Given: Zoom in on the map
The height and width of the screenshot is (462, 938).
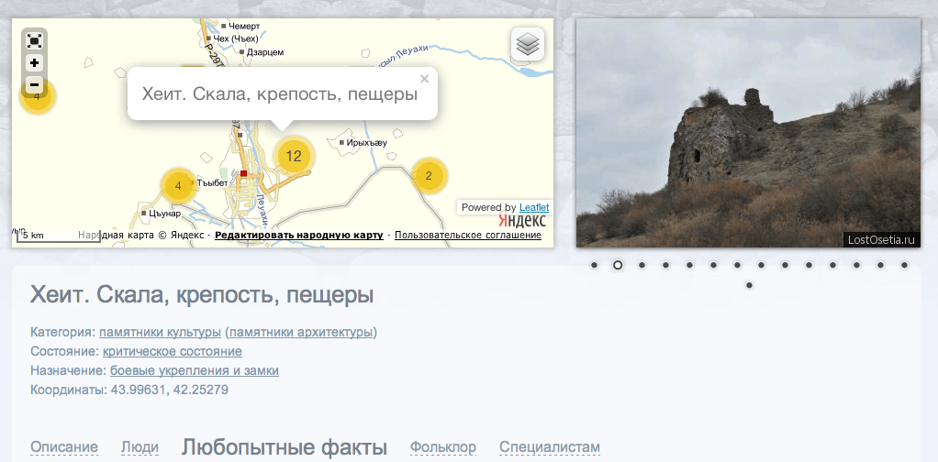Looking at the screenshot, I should tap(34, 63).
